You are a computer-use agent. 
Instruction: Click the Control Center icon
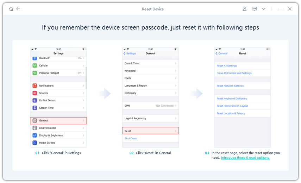point(35,128)
